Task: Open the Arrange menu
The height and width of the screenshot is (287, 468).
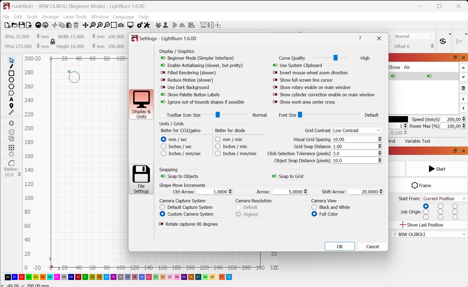Action: pyautogui.click(x=50, y=17)
